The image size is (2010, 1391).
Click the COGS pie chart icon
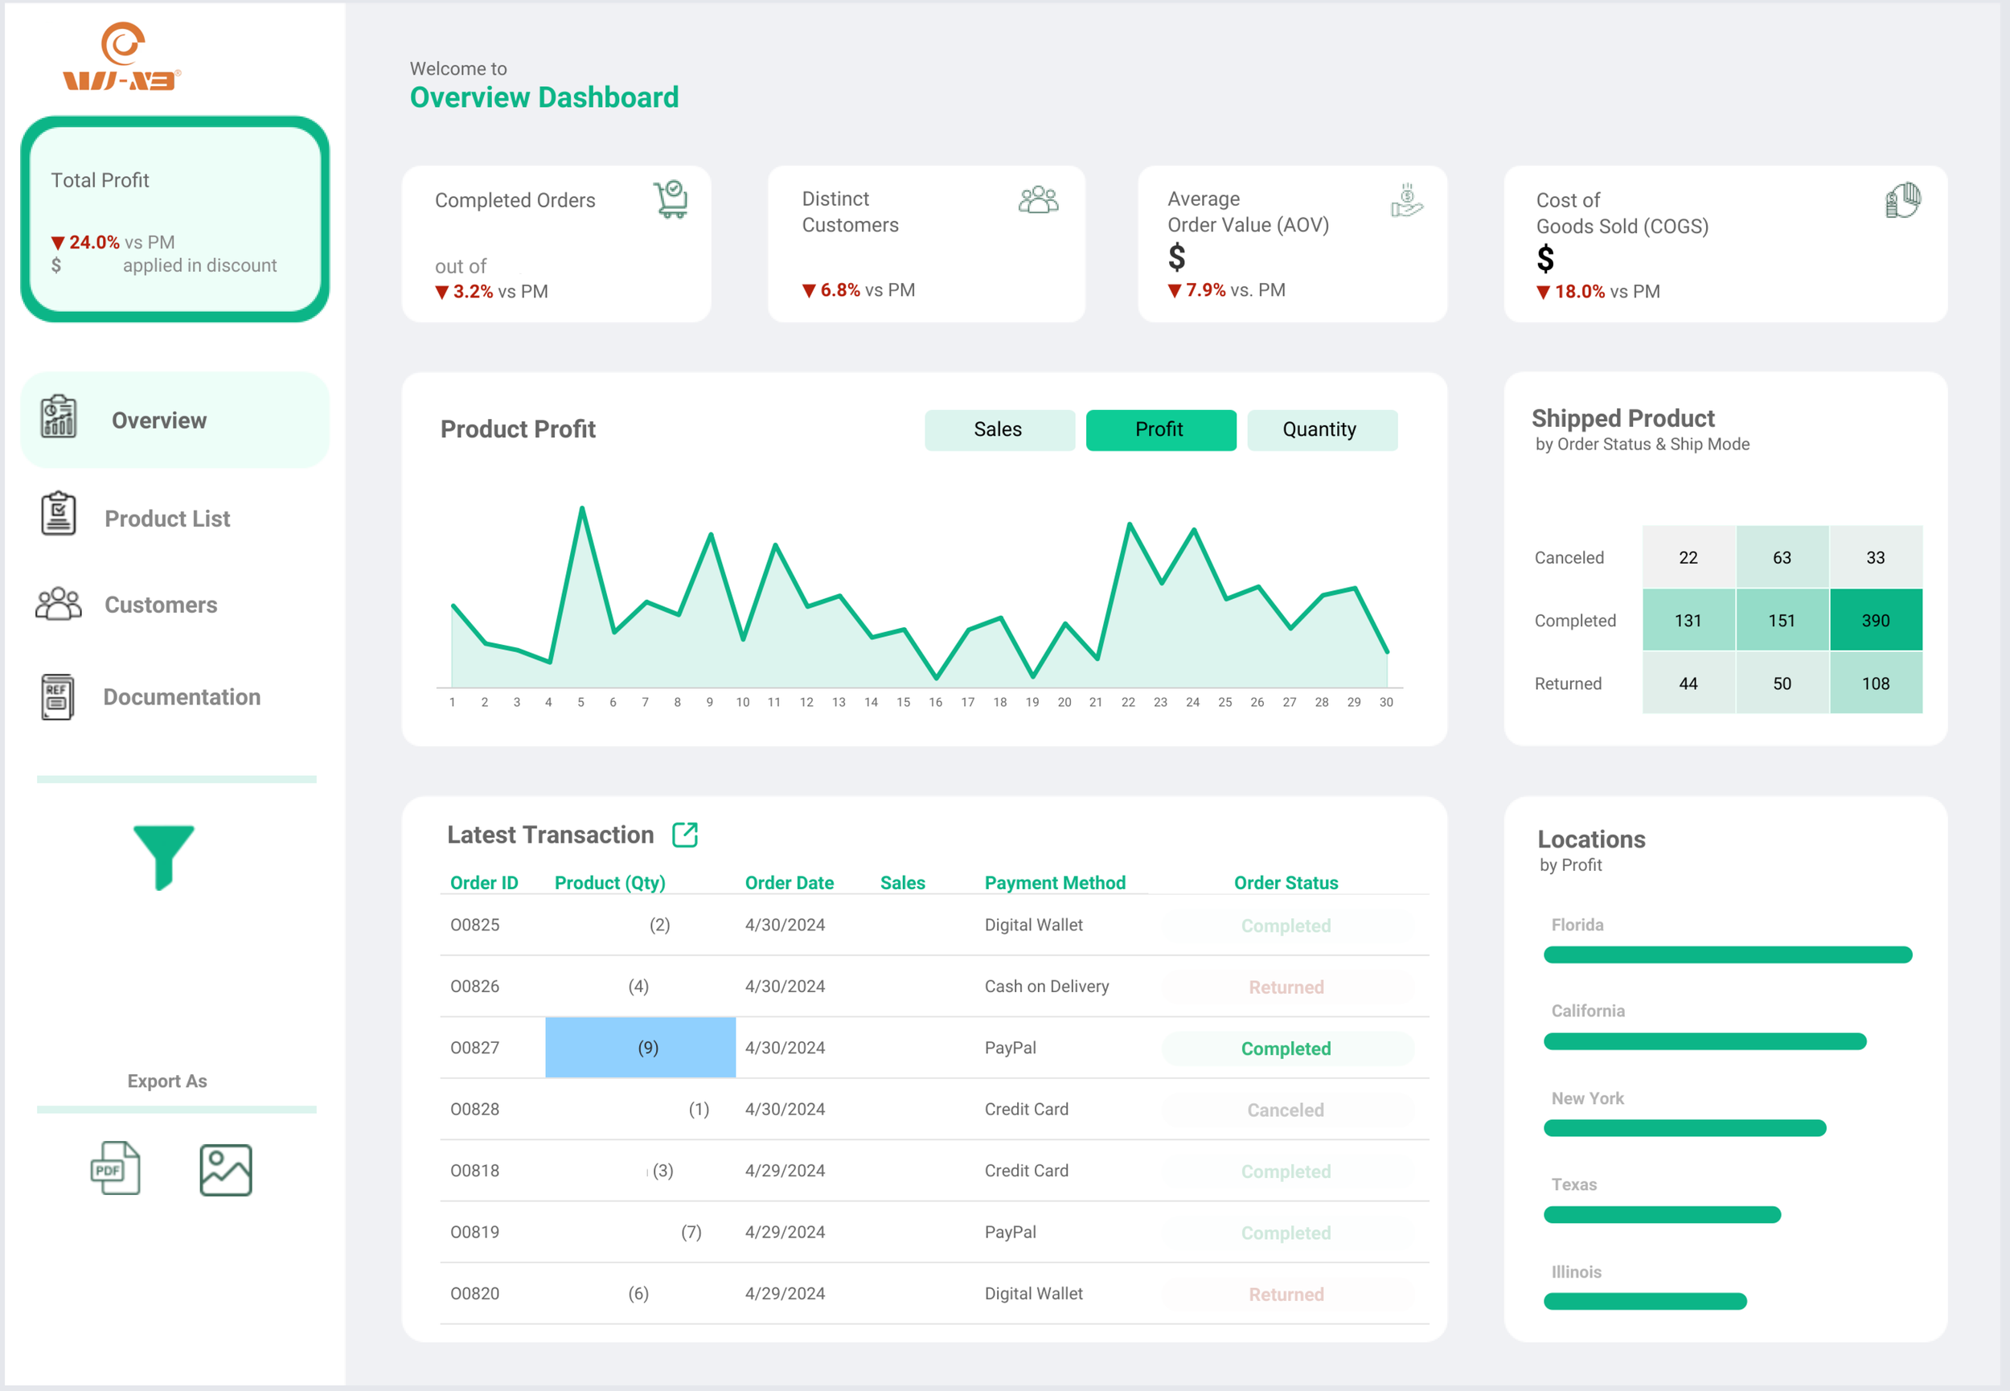click(x=1902, y=200)
